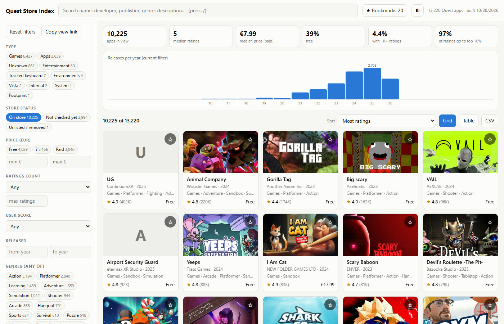Bookmark I Am Cat with star

click(330, 222)
